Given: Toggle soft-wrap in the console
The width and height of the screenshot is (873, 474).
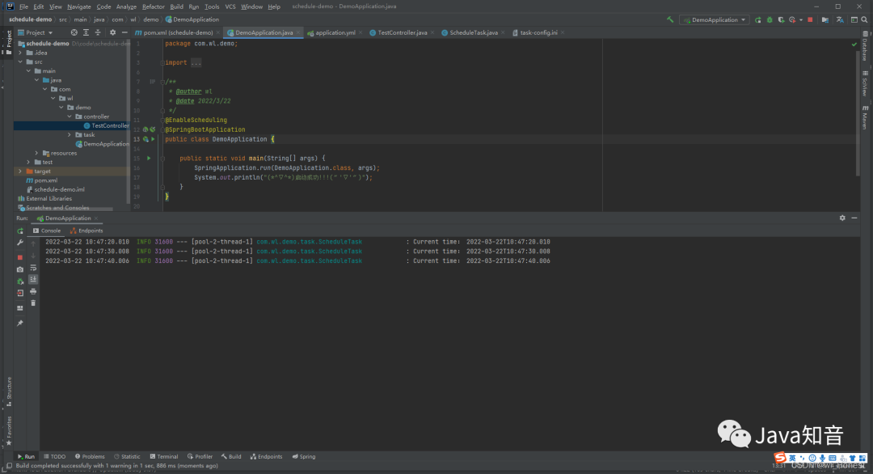Looking at the screenshot, I should tap(33, 267).
